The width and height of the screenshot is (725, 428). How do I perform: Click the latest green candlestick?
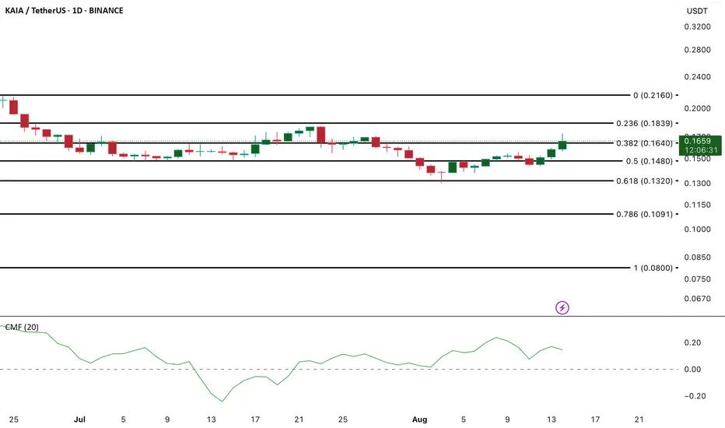pyautogui.click(x=562, y=145)
